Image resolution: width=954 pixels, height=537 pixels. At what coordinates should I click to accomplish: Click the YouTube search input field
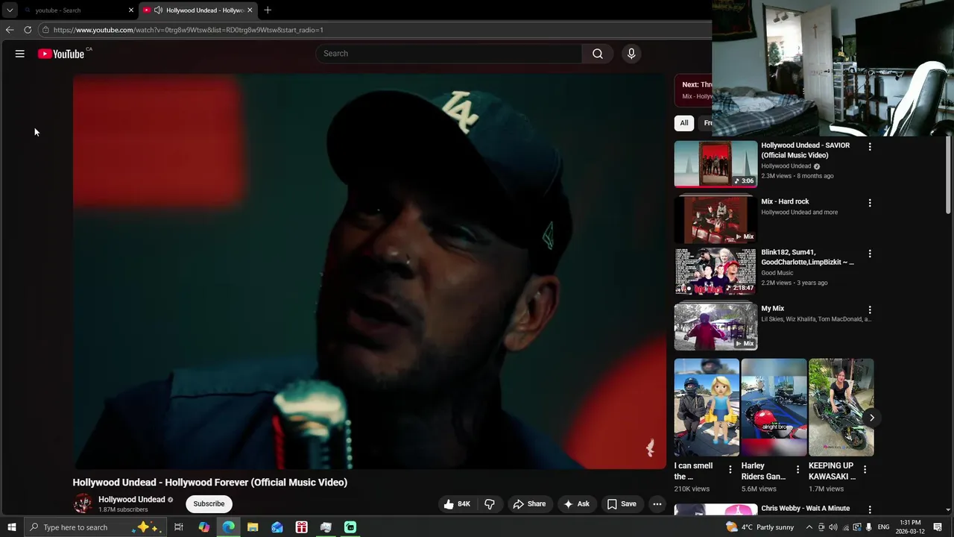tap(449, 54)
